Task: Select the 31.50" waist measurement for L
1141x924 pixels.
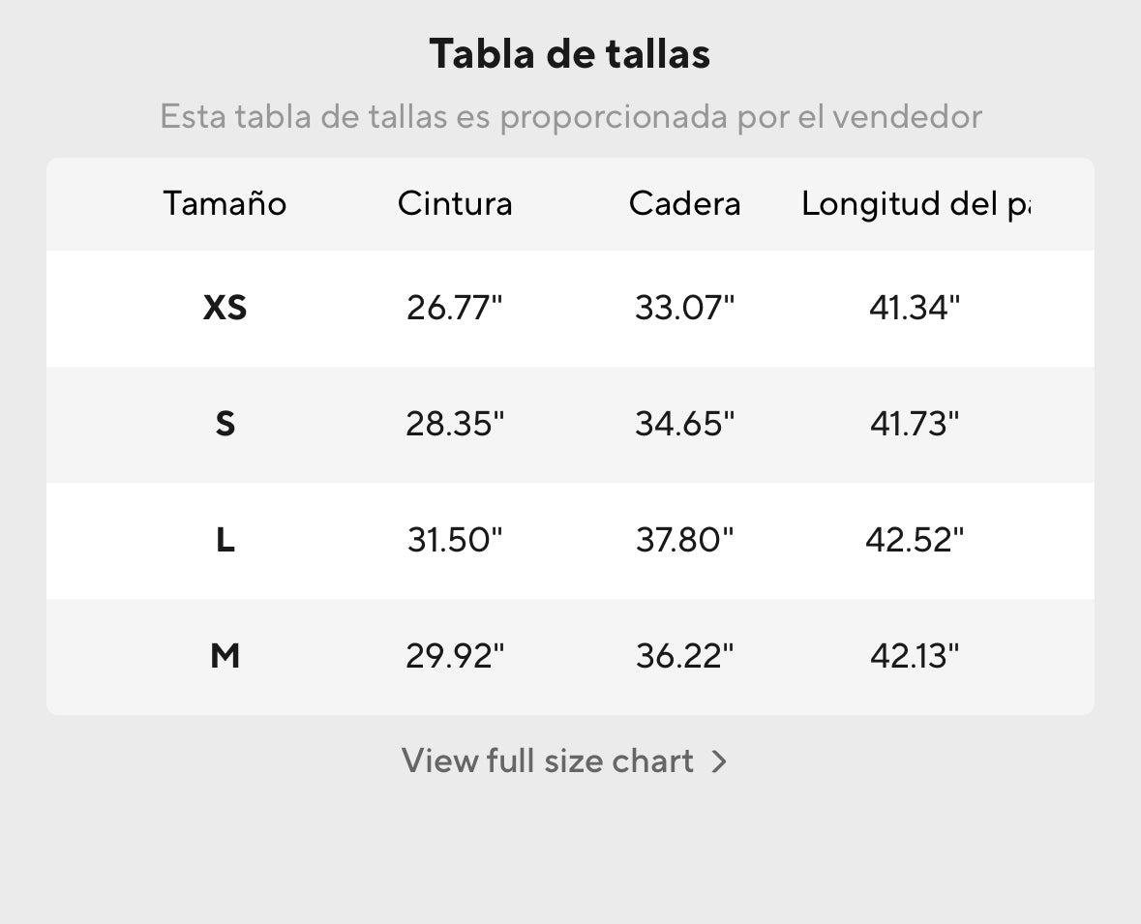Action: point(455,540)
